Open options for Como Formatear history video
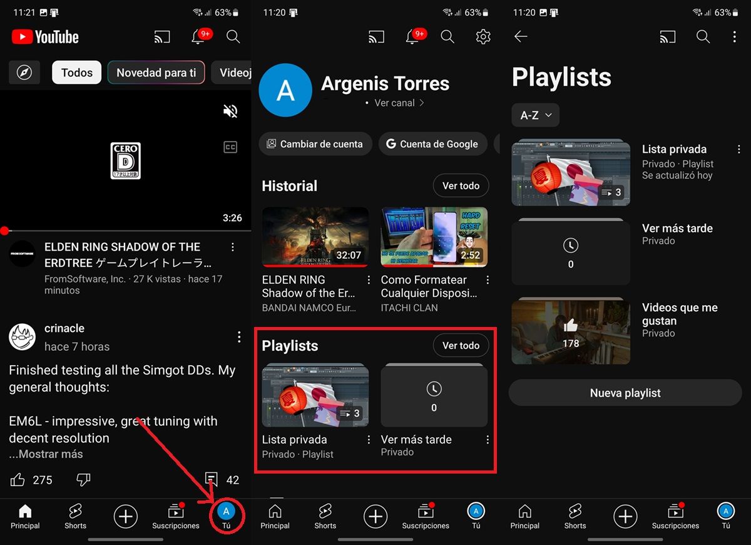The height and width of the screenshot is (545, 751). 488,280
